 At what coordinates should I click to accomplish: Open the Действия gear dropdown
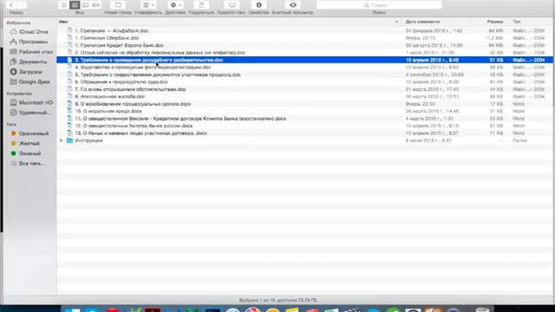(175, 5)
